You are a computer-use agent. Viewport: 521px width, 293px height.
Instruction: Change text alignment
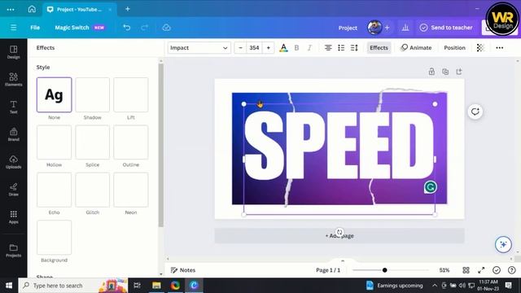328,48
